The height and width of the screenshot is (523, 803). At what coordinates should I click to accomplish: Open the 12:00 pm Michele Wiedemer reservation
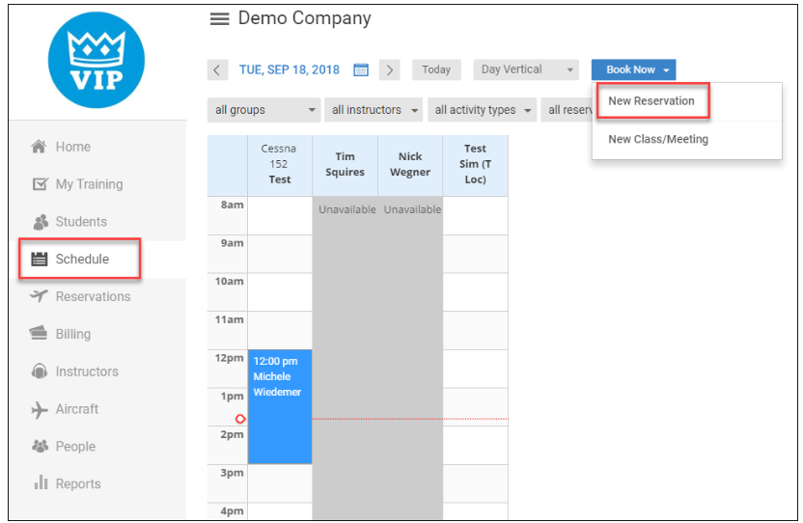(280, 406)
